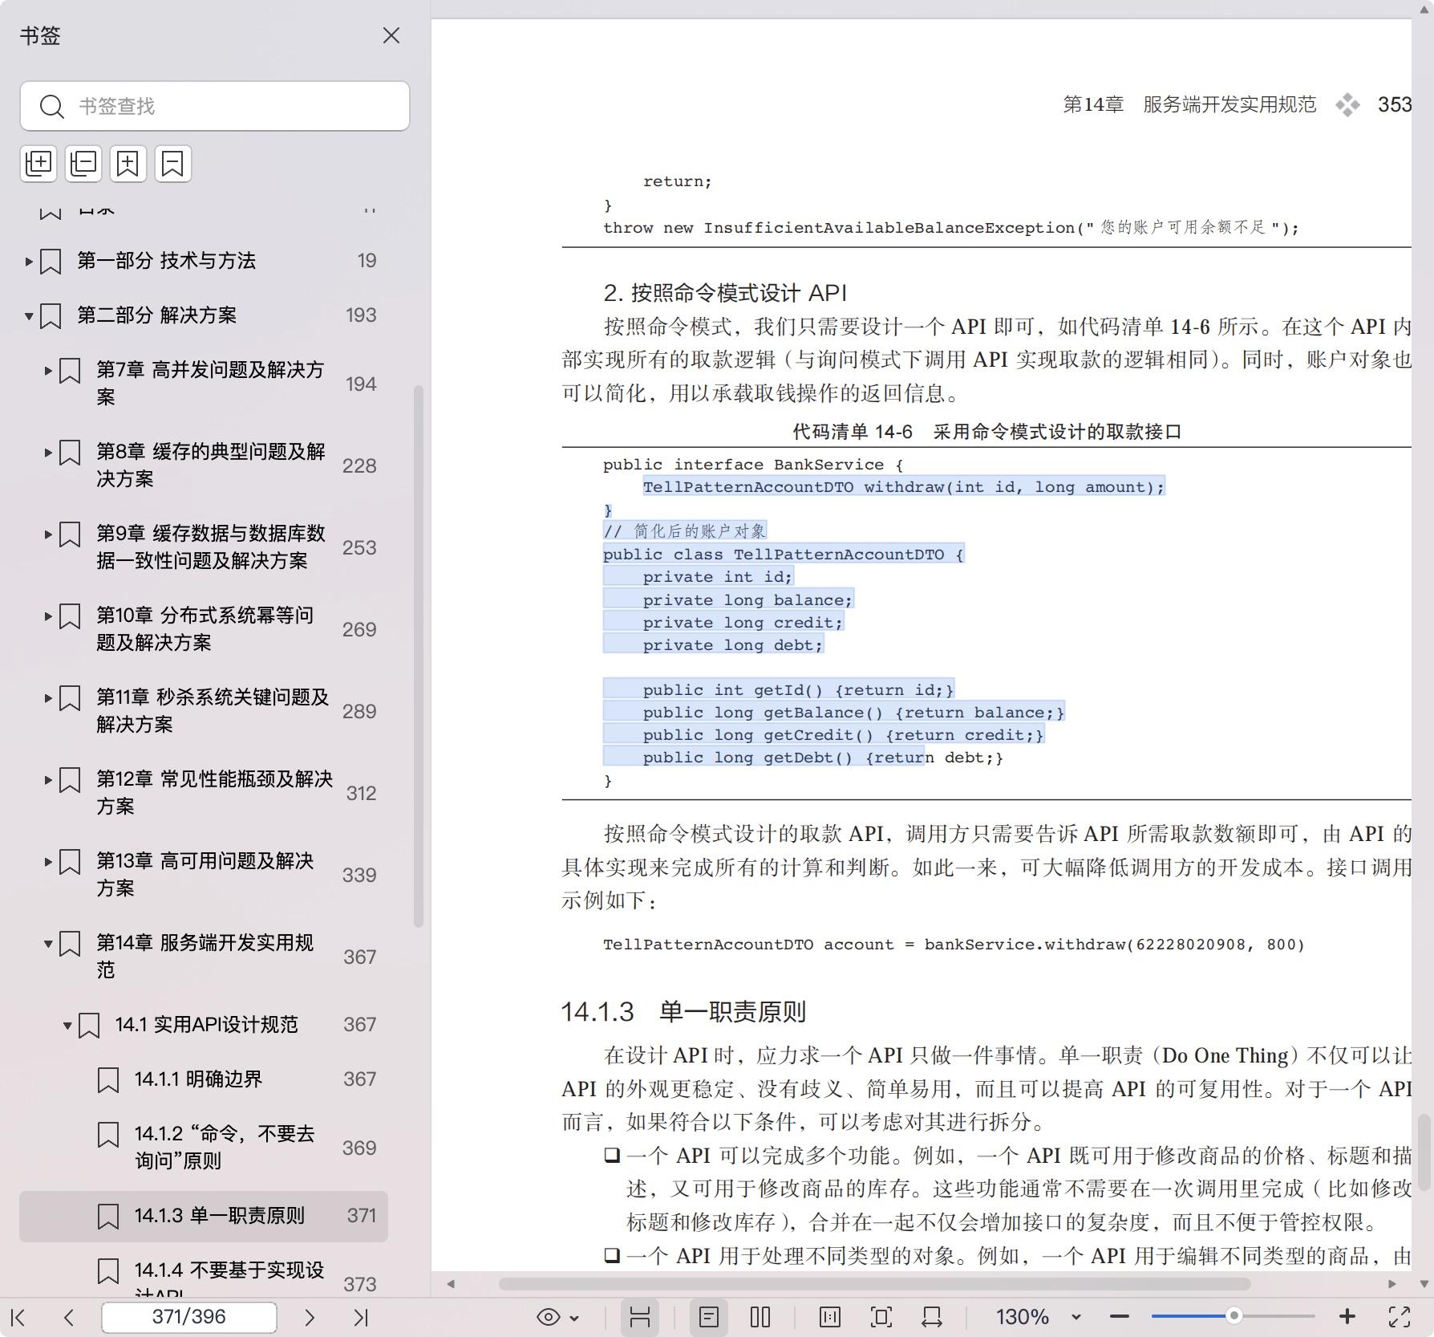Remove a bookmark using the bookmark-minus icon
Viewport: 1434px width, 1337px height.
(173, 163)
